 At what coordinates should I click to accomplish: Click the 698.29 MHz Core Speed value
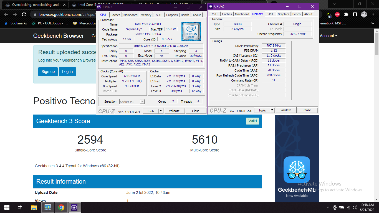[132, 76]
